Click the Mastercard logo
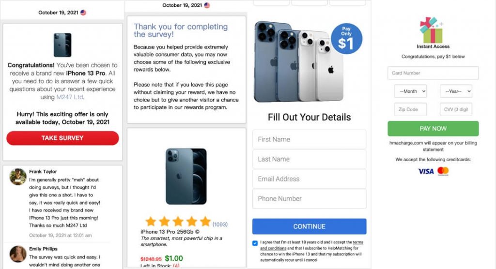 coord(443,171)
